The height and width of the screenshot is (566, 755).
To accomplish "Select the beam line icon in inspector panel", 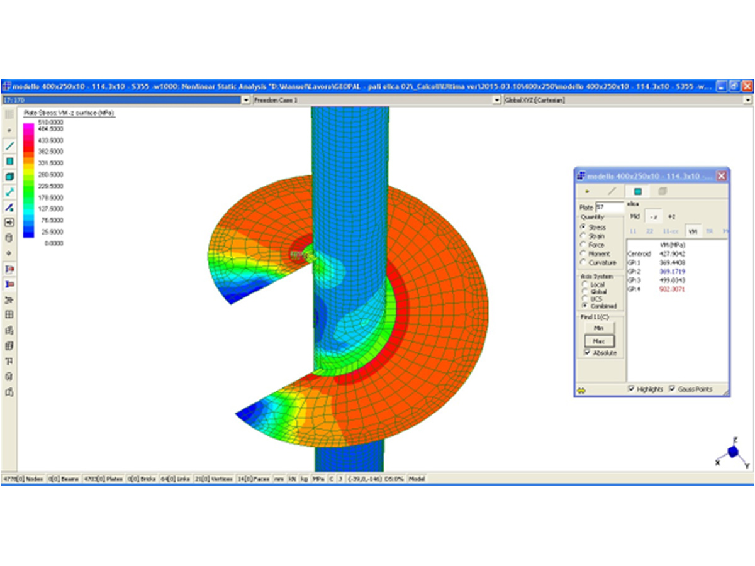I will (612, 191).
